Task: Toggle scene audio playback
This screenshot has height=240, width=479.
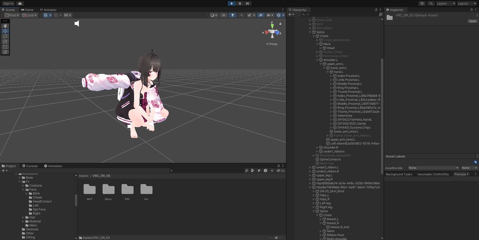Action: coord(242,15)
